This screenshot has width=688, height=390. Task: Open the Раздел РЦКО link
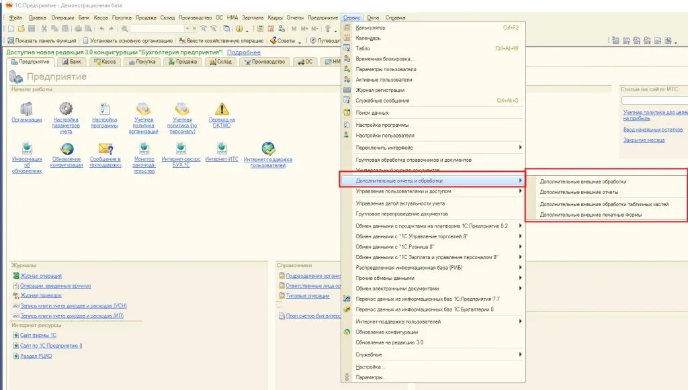[36, 356]
